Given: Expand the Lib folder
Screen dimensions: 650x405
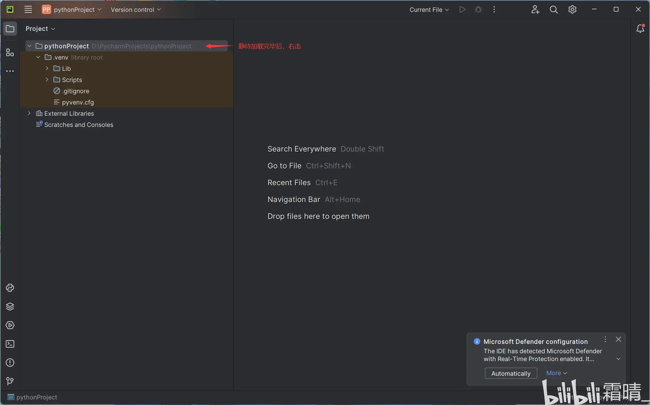Looking at the screenshot, I should tap(47, 69).
